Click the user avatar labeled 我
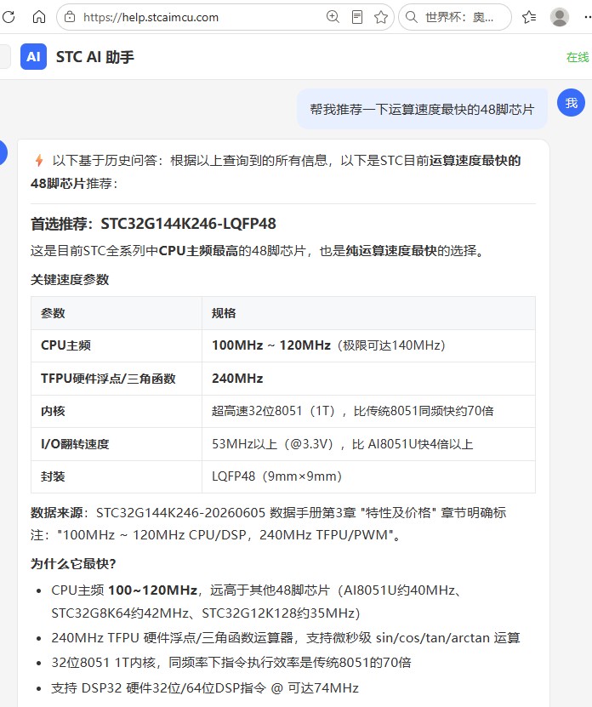592x707 pixels. [571, 103]
